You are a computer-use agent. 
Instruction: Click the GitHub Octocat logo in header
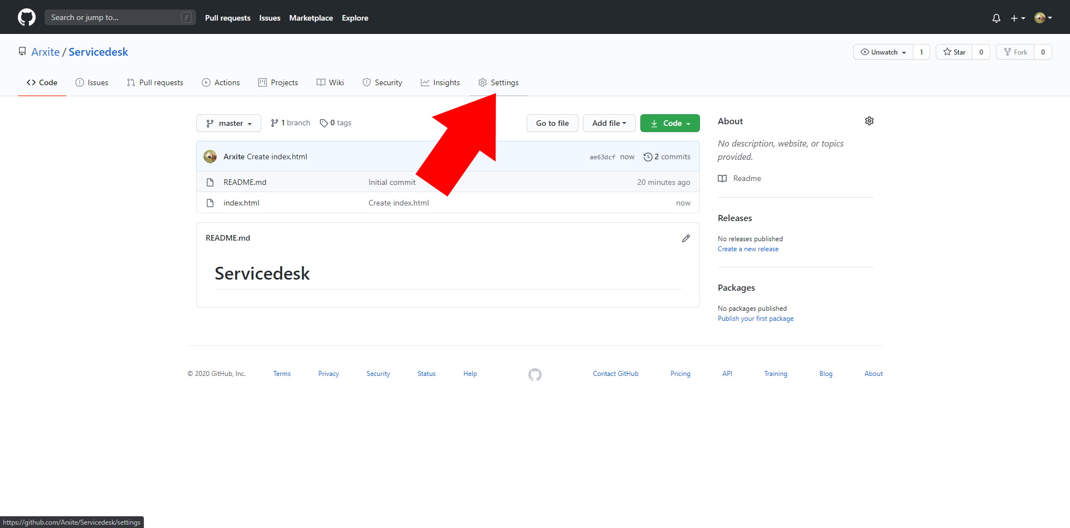tap(27, 17)
